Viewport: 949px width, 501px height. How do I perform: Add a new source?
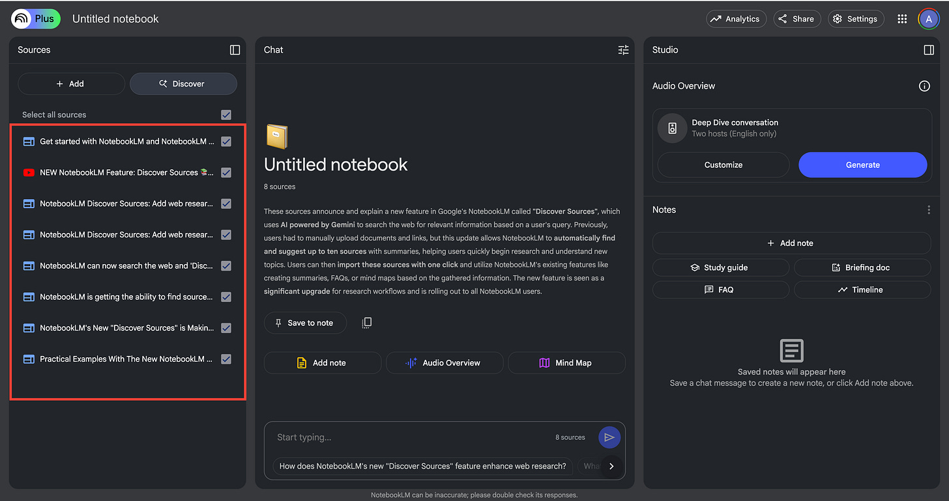(x=71, y=84)
